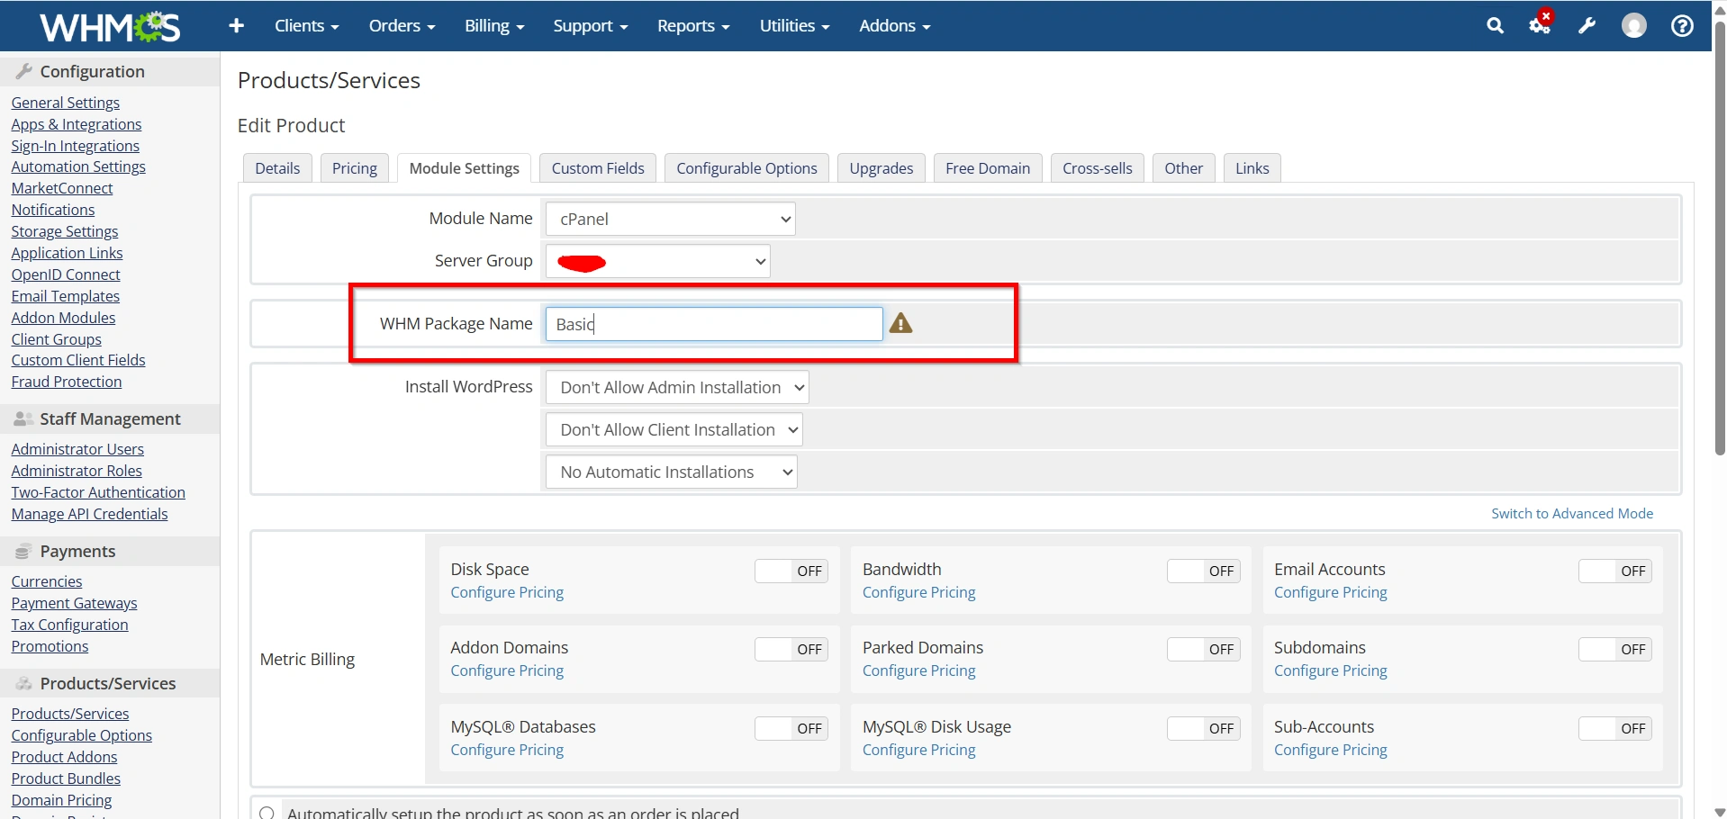Click the warning triangle next to package name
Viewport: 1727px width, 819px height.
pos(900,323)
